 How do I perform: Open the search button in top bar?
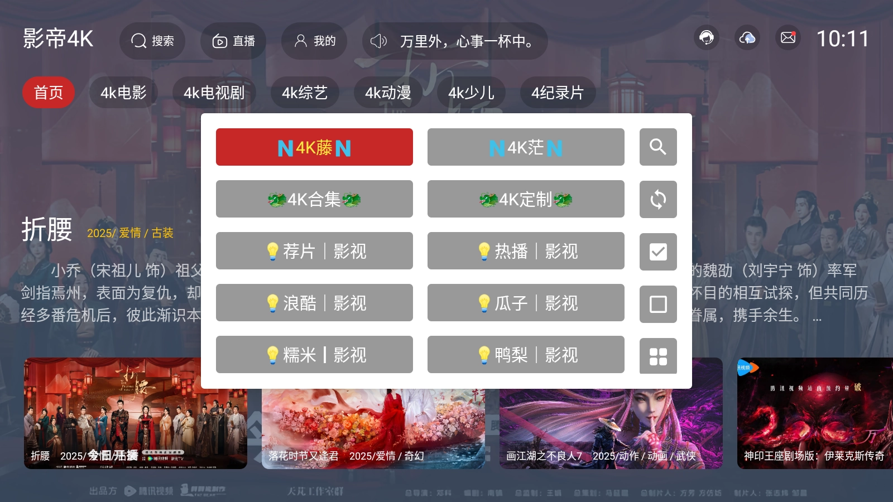[x=152, y=41]
